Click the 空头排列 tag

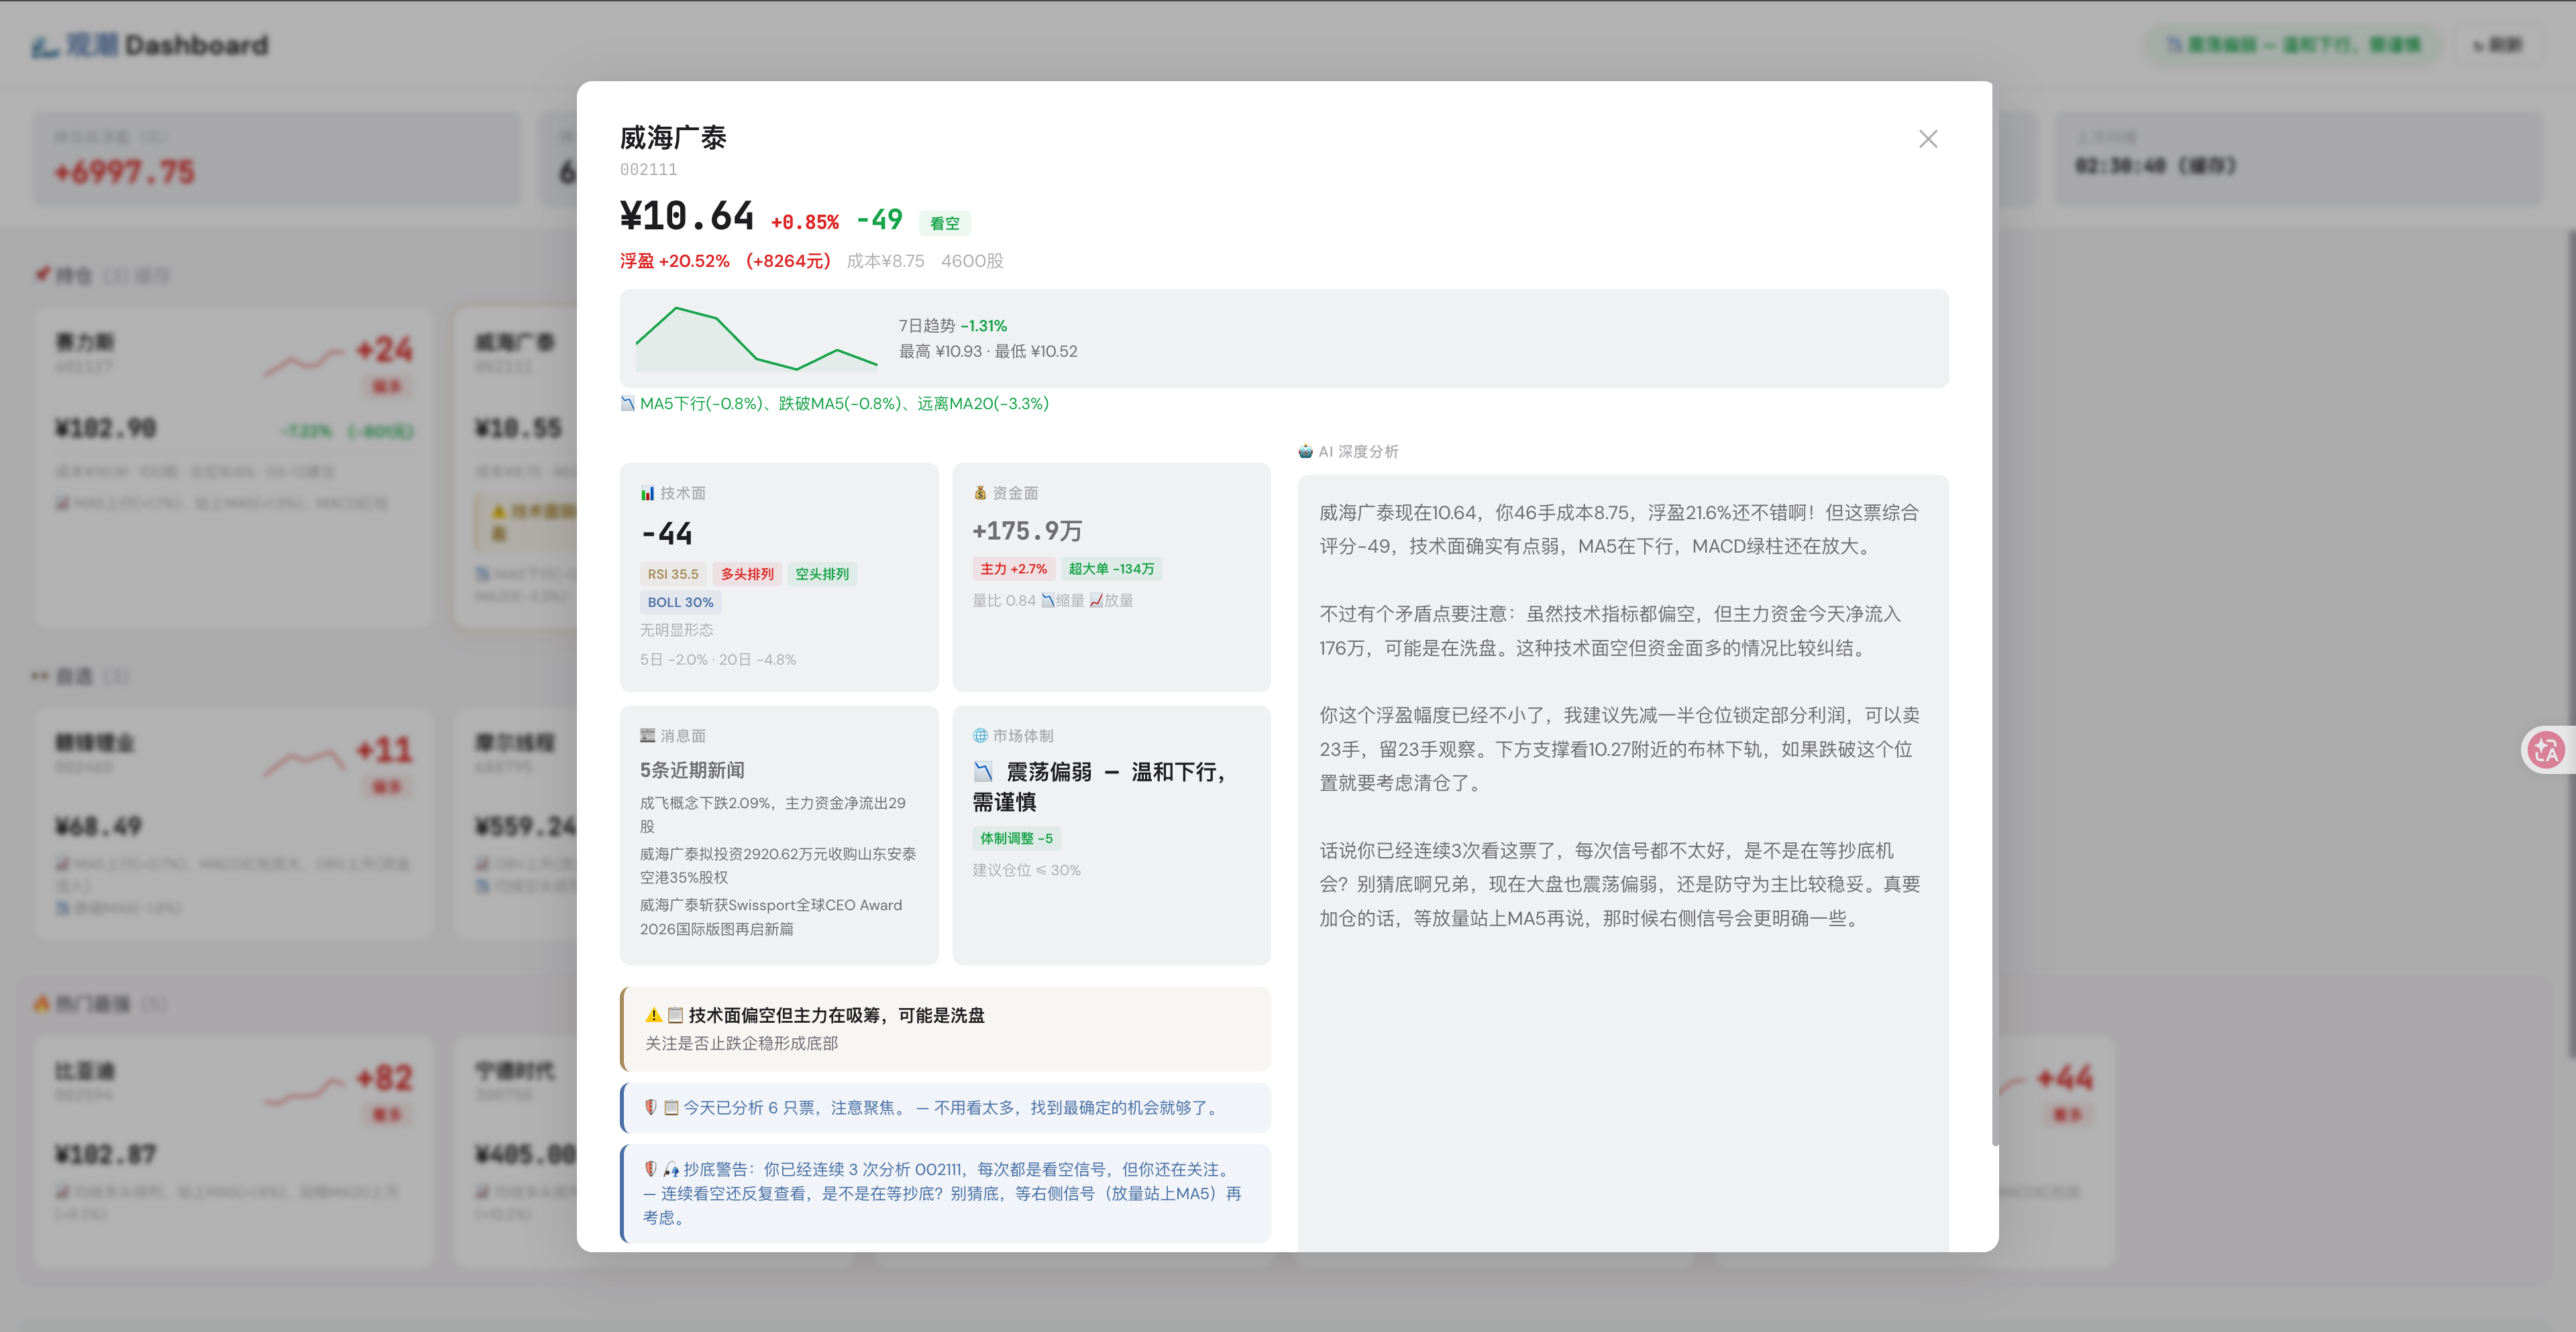[x=822, y=574]
